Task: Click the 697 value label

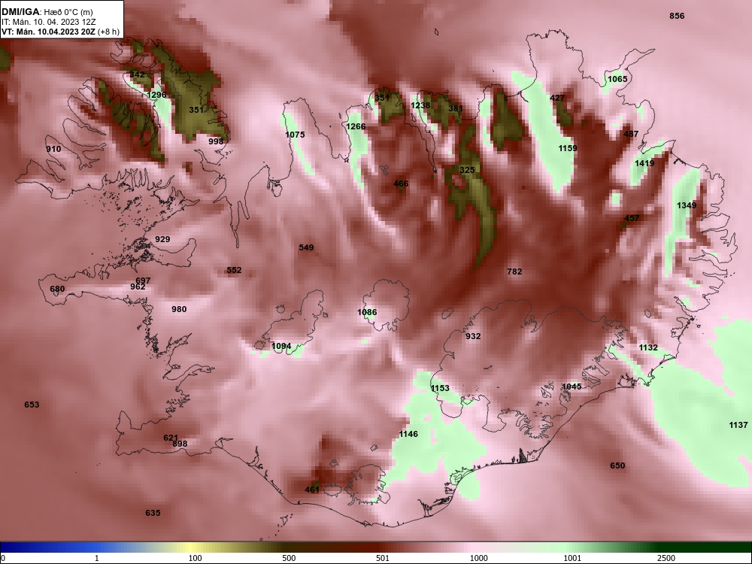Action: [143, 280]
